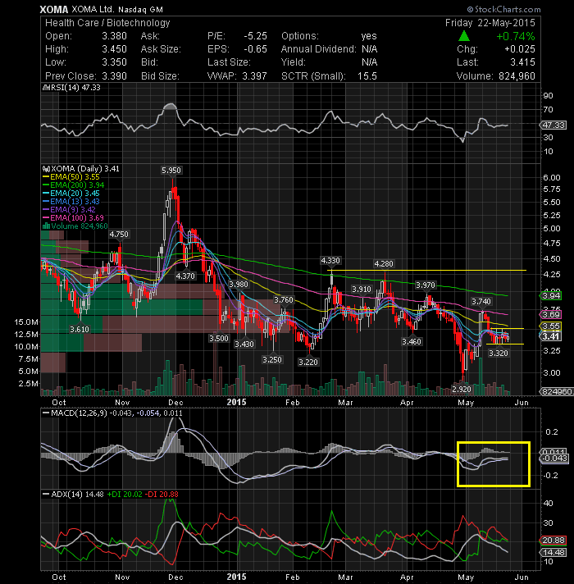
Task: Click the pink 3.69 EMA axis tag
Action: click(550, 315)
